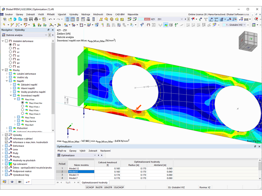
Task: Toggle the Informace v záhlaví checkbox
Action: 6,139
